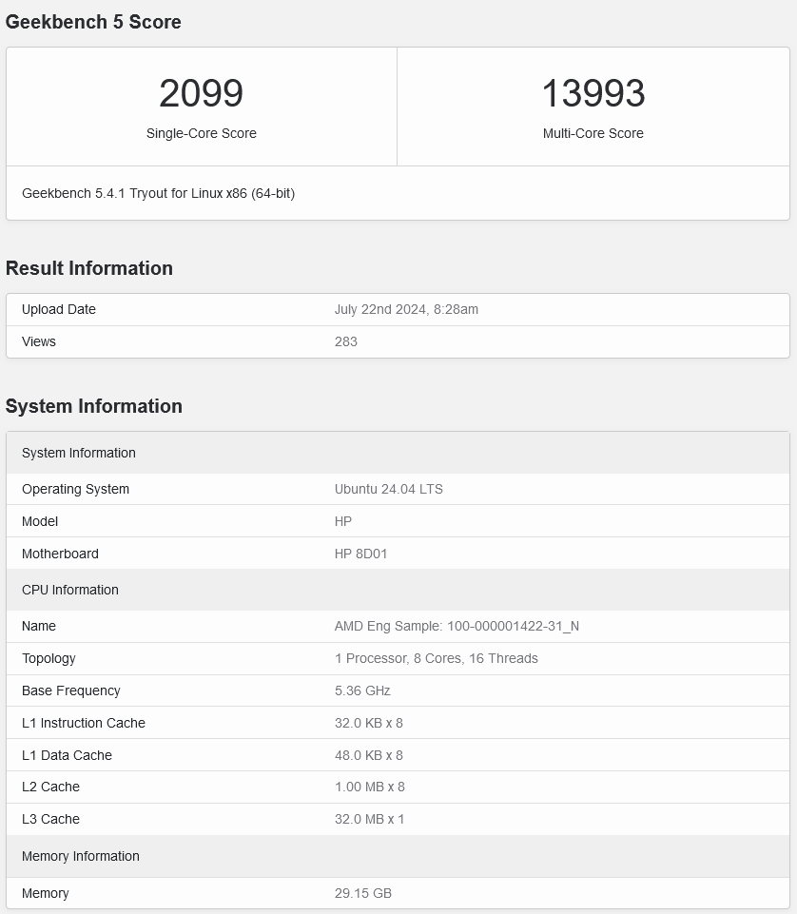This screenshot has height=914, width=797.
Task: Click the Result Information heading
Action: click(x=89, y=268)
